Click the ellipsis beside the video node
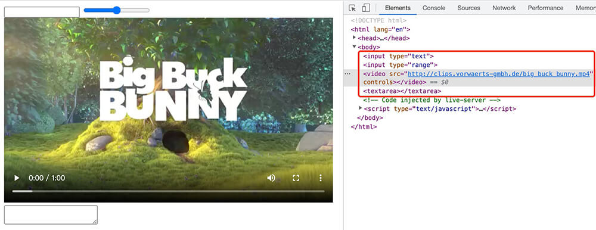Image resolution: width=596 pixels, height=230 pixels. [347, 74]
